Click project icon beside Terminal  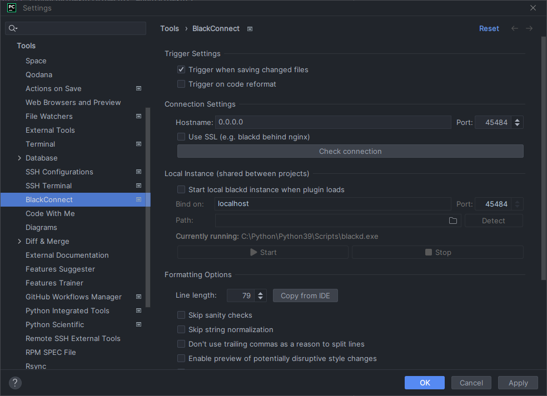(138, 144)
